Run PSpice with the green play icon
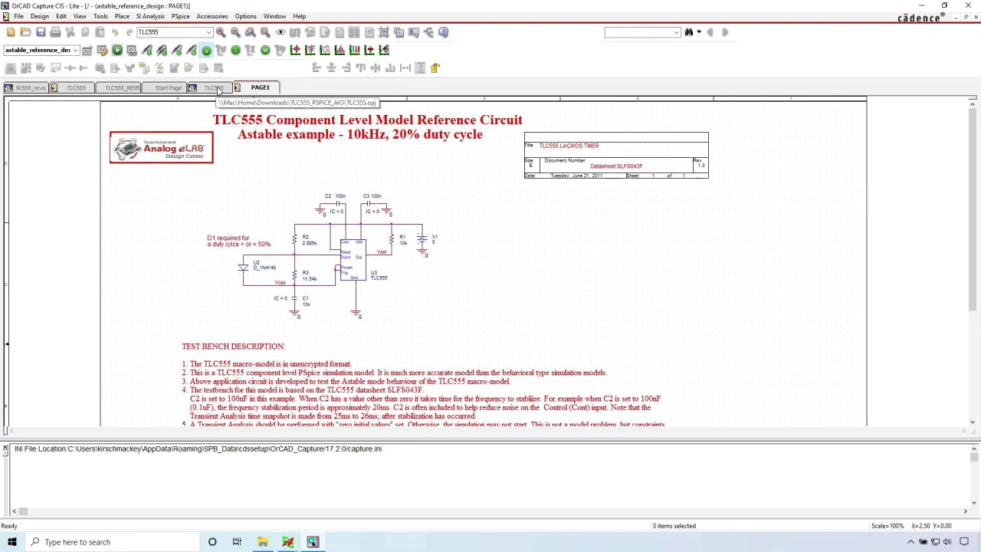Image resolution: width=981 pixels, height=552 pixels. pyautogui.click(x=117, y=51)
